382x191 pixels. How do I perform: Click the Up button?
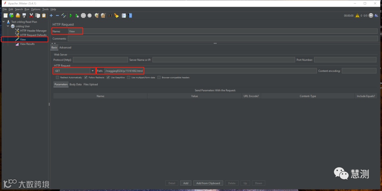tap(245, 183)
